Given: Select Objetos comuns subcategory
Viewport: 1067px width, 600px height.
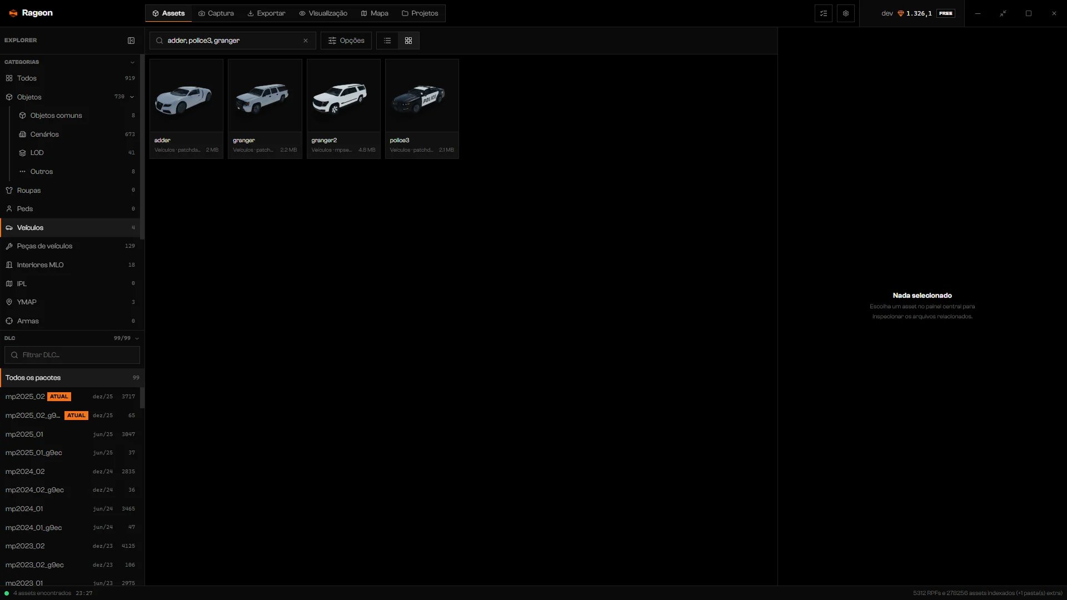Looking at the screenshot, I should 77,116.
